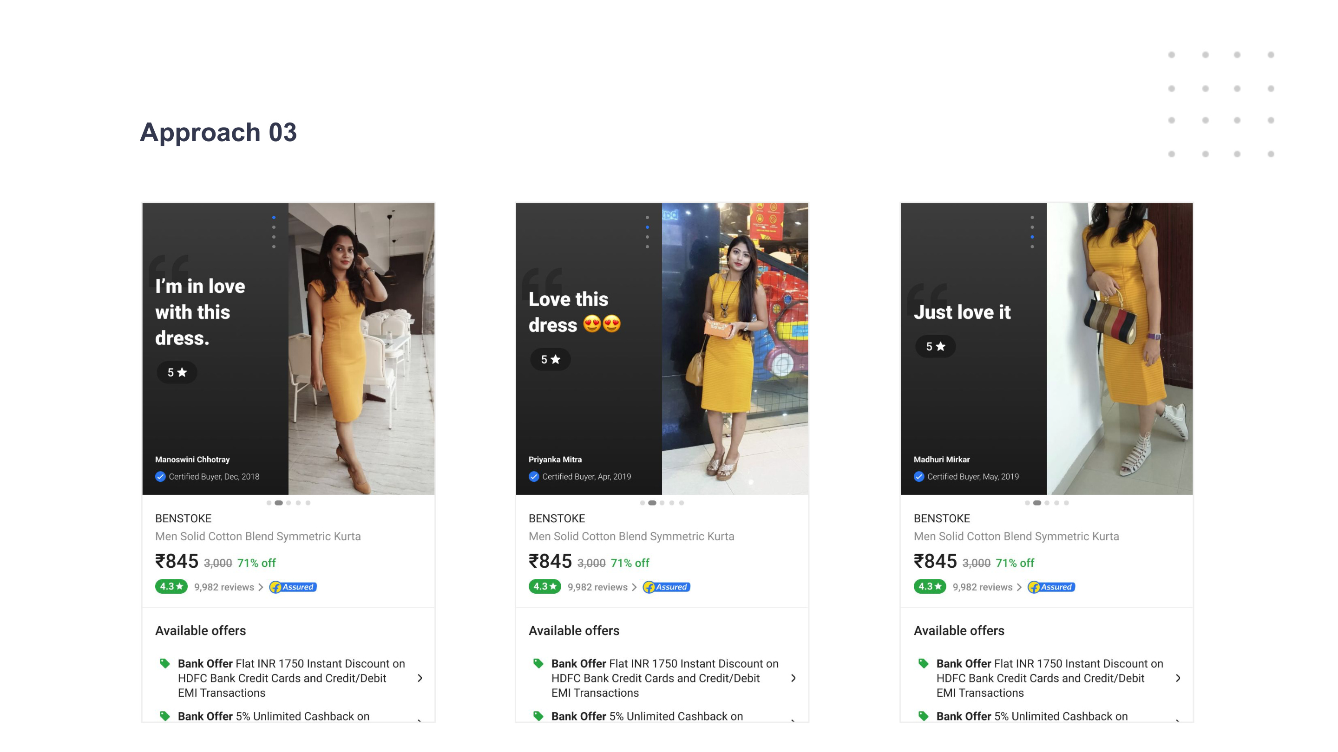Click "71% off" in middle card

point(630,563)
